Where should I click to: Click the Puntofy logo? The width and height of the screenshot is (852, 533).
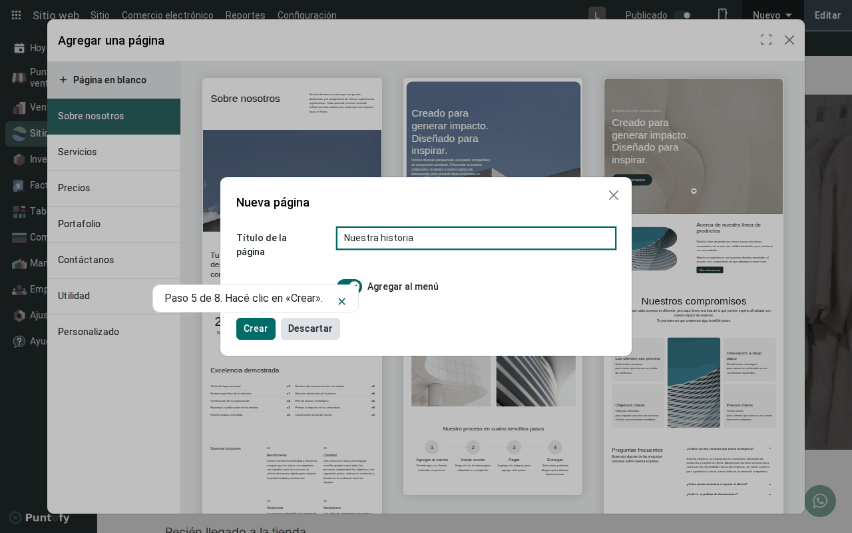pos(39,518)
